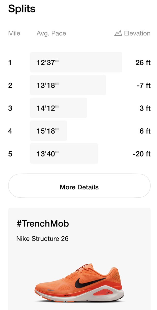This screenshot has width=157, height=310.
Task: Tap the Elevation column header text
Action: pyautogui.click(x=137, y=33)
